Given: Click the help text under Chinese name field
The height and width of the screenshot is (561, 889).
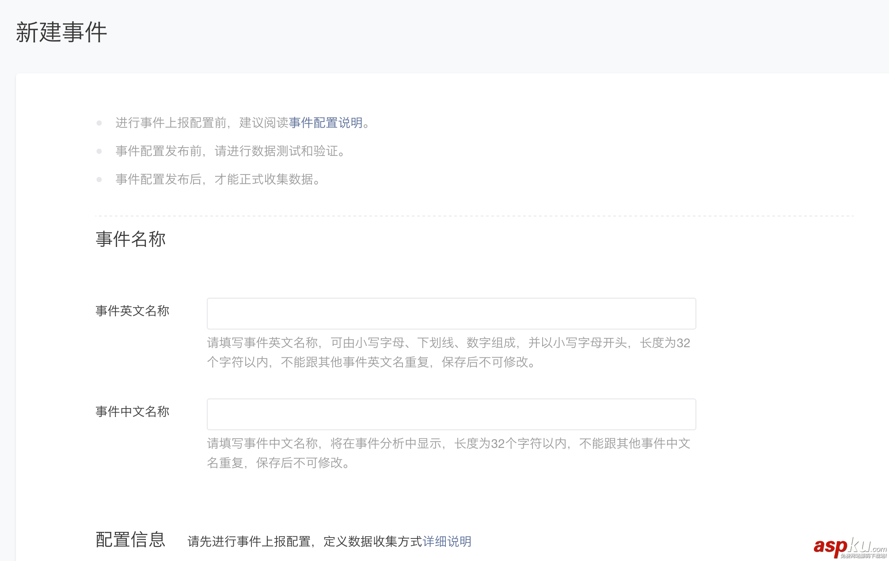Looking at the screenshot, I should click(448, 453).
